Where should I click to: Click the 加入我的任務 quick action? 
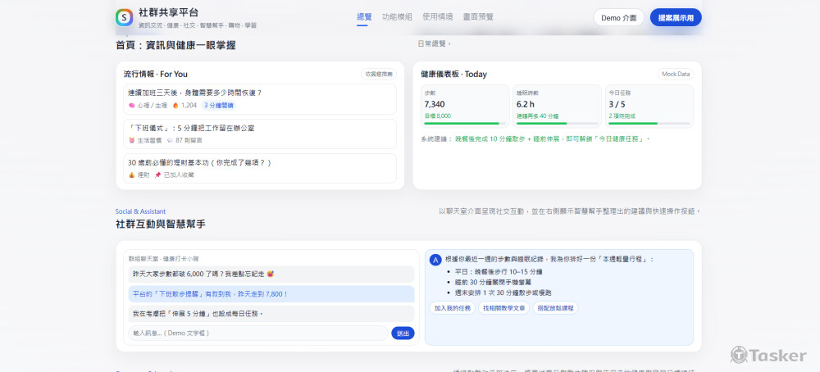(x=453, y=308)
